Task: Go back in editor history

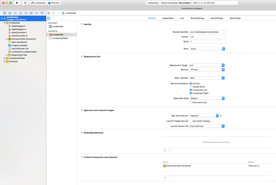Action: [54, 13]
